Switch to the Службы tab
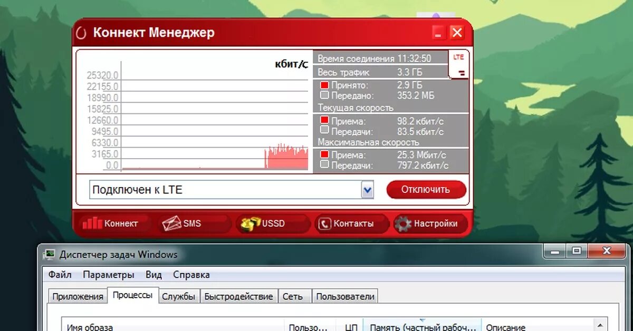633x331 pixels. (x=179, y=297)
